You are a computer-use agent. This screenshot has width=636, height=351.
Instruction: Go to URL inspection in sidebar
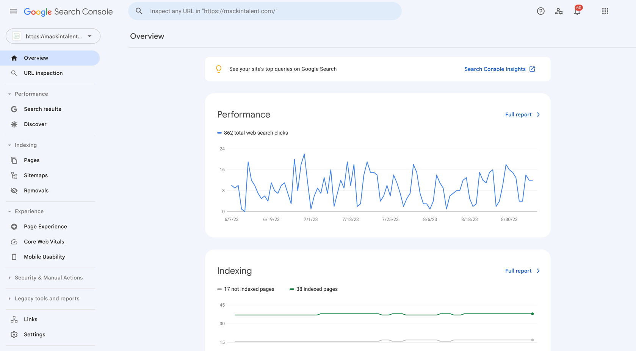(43, 73)
